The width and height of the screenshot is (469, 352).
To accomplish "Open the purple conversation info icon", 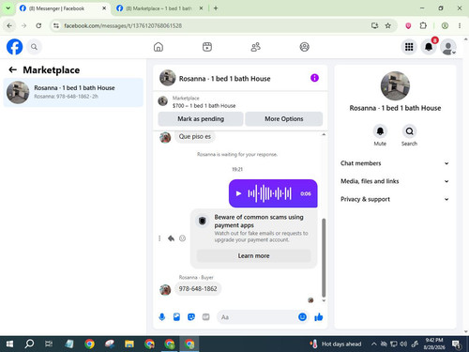I will (x=314, y=78).
